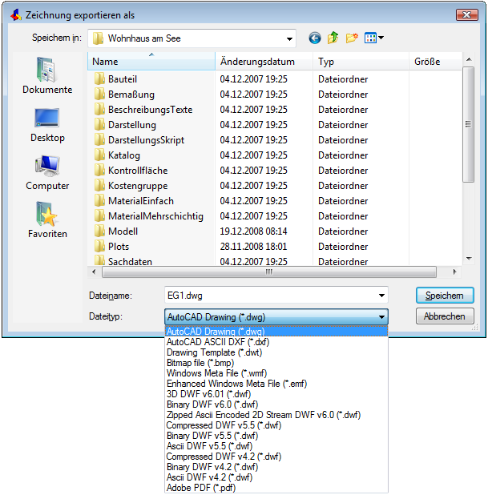Click the horizontal scroll right arrow

click(x=454, y=272)
